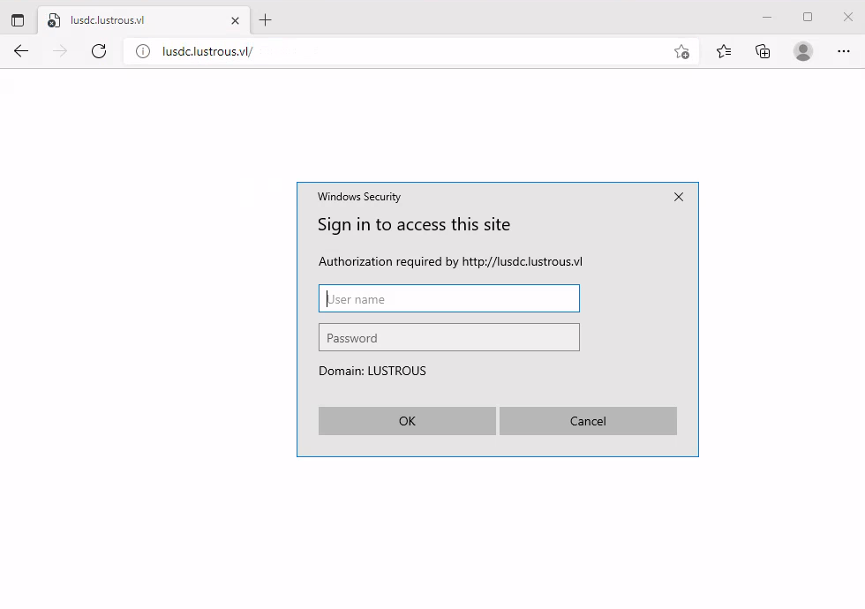Close the lusdc.lustrous.vl tab
865x609 pixels.
coord(235,20)
